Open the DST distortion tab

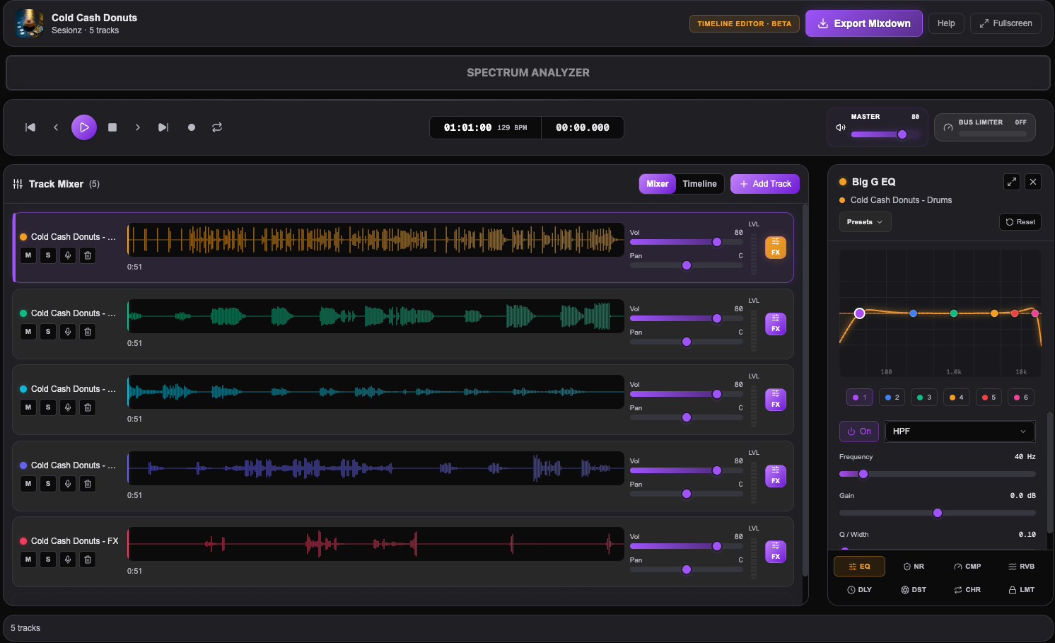point(914,590)
